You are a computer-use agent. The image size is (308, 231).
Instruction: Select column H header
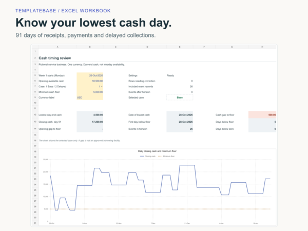(262, 47)
